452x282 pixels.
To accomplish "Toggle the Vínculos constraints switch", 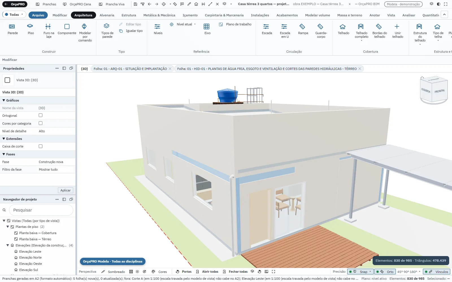I will (436, 272).
